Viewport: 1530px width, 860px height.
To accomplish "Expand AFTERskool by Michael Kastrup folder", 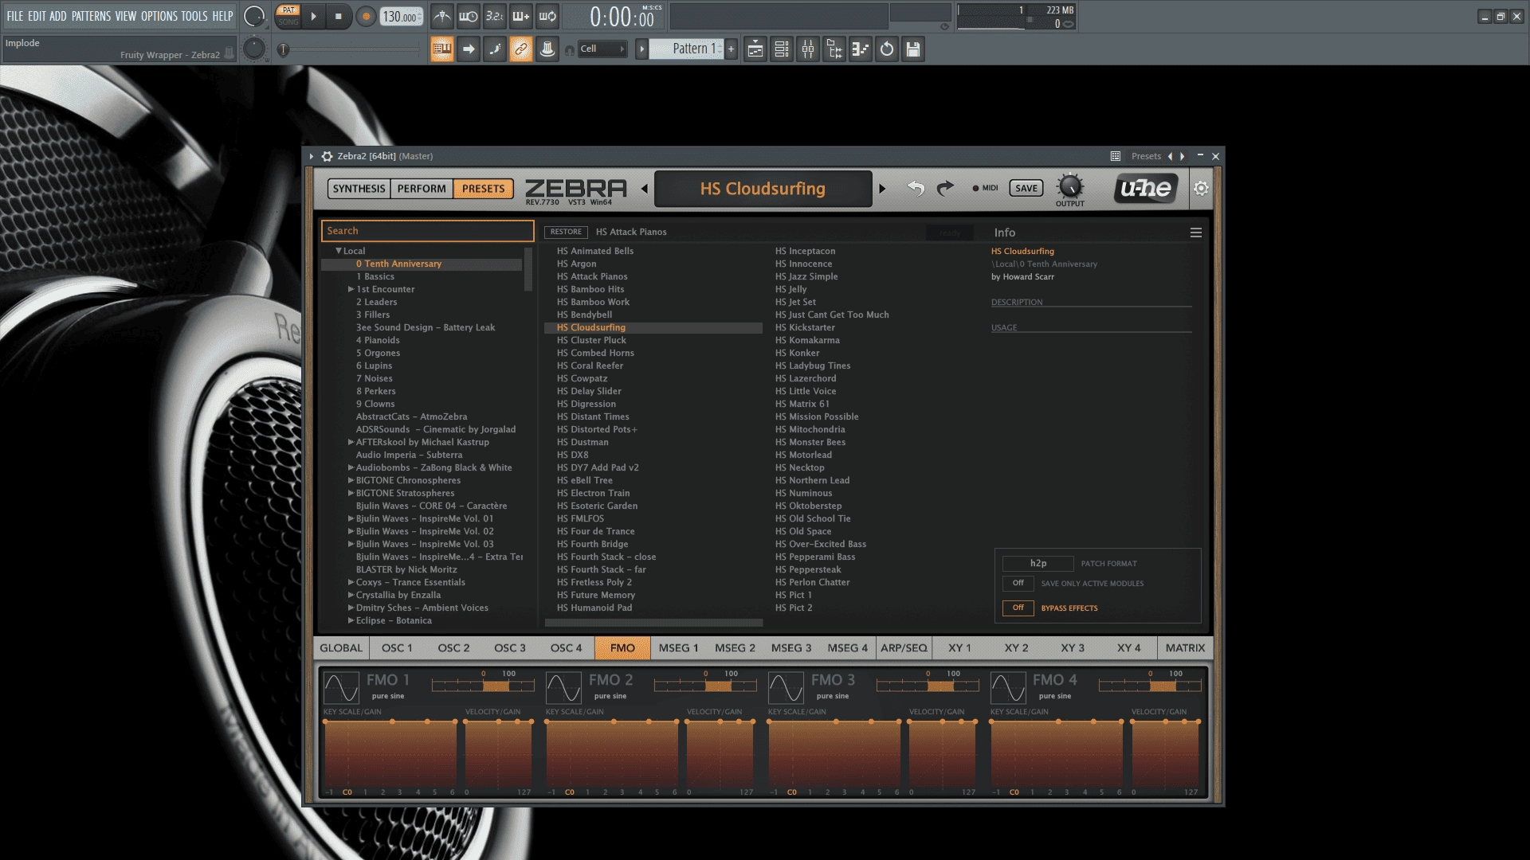I will (351, 442).
